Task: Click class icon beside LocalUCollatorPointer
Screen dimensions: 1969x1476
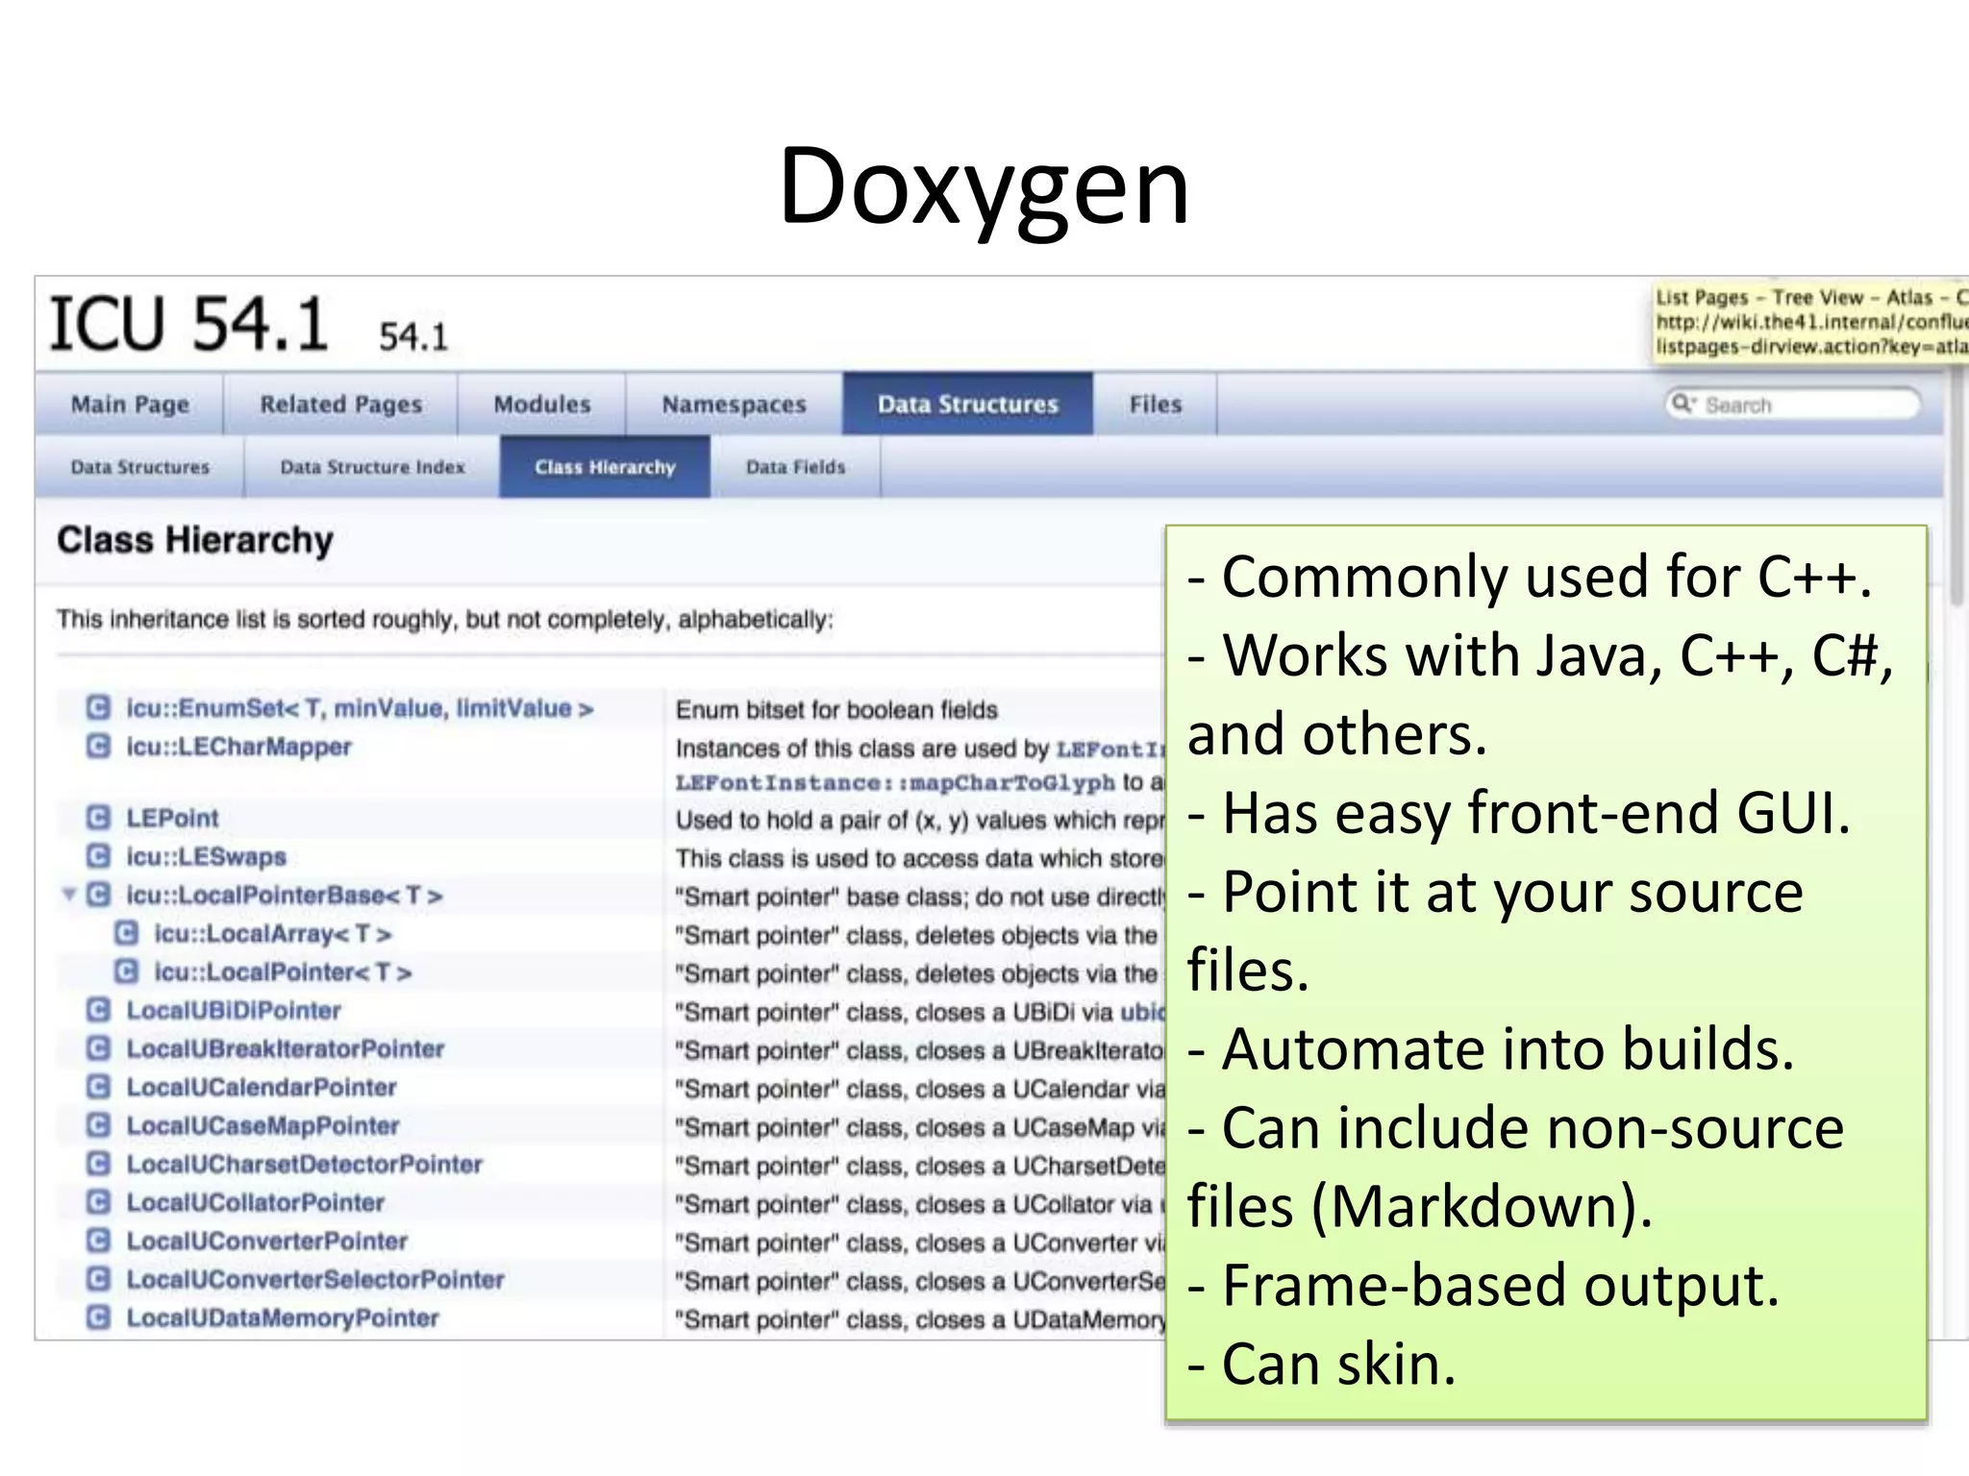Action: pyautogui.click(x=98, y=1202)
